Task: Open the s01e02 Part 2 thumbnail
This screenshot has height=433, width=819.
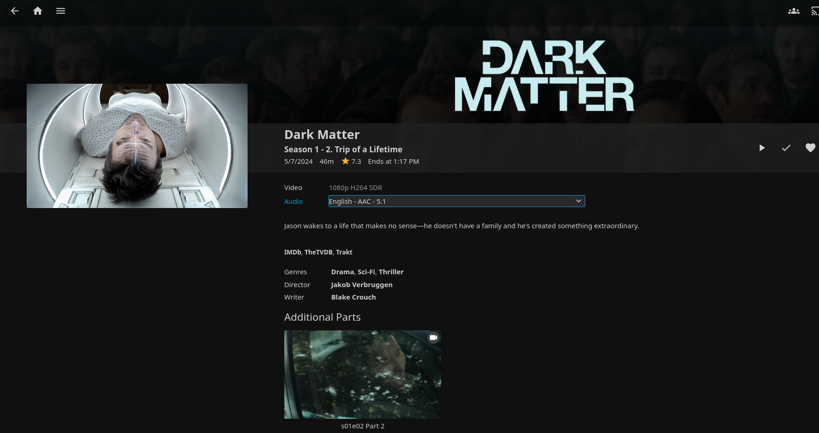Action: point(363,375)
